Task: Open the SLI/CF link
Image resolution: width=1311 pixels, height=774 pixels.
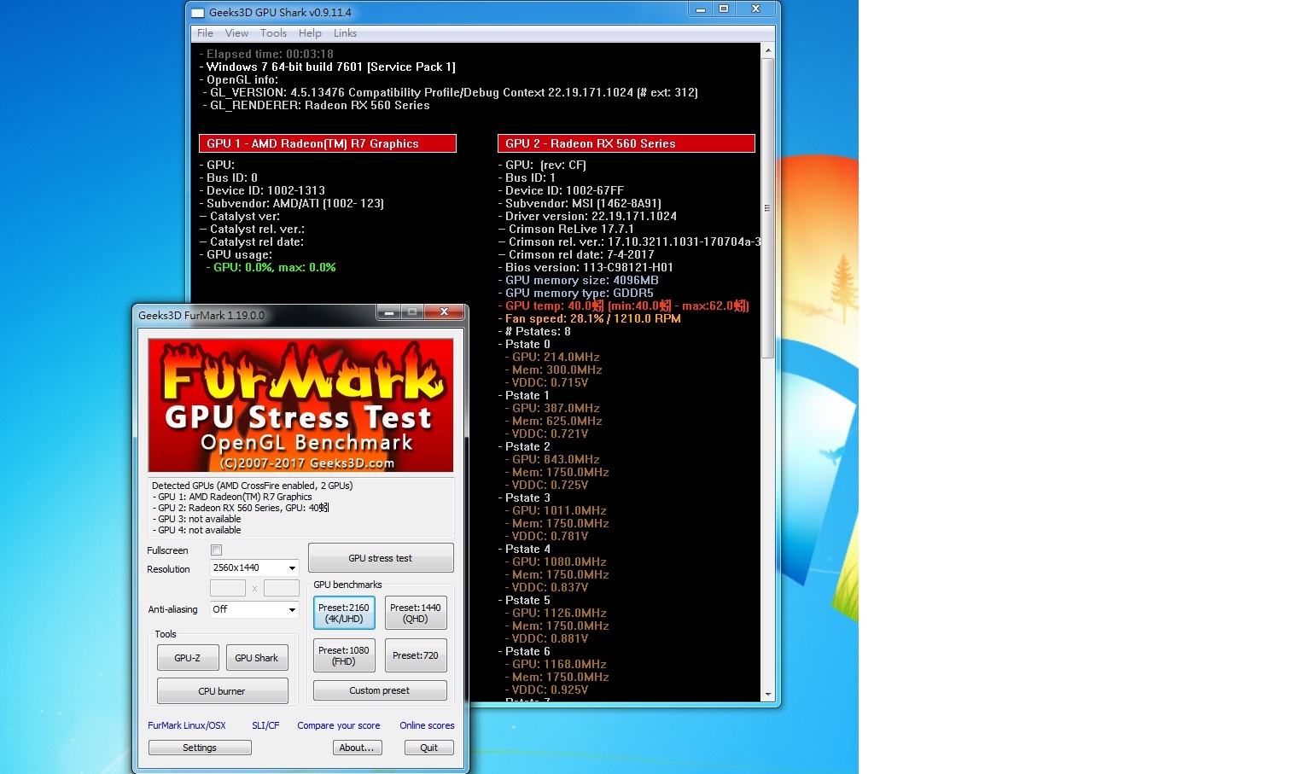Action: 265,725
